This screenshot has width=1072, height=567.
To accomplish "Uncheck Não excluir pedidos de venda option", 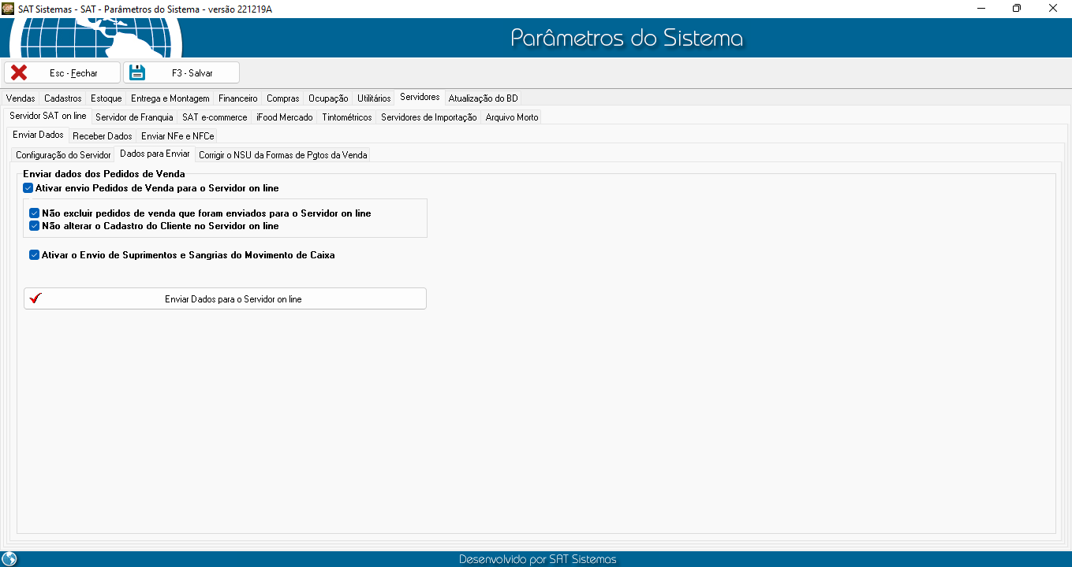I will 35,213.
